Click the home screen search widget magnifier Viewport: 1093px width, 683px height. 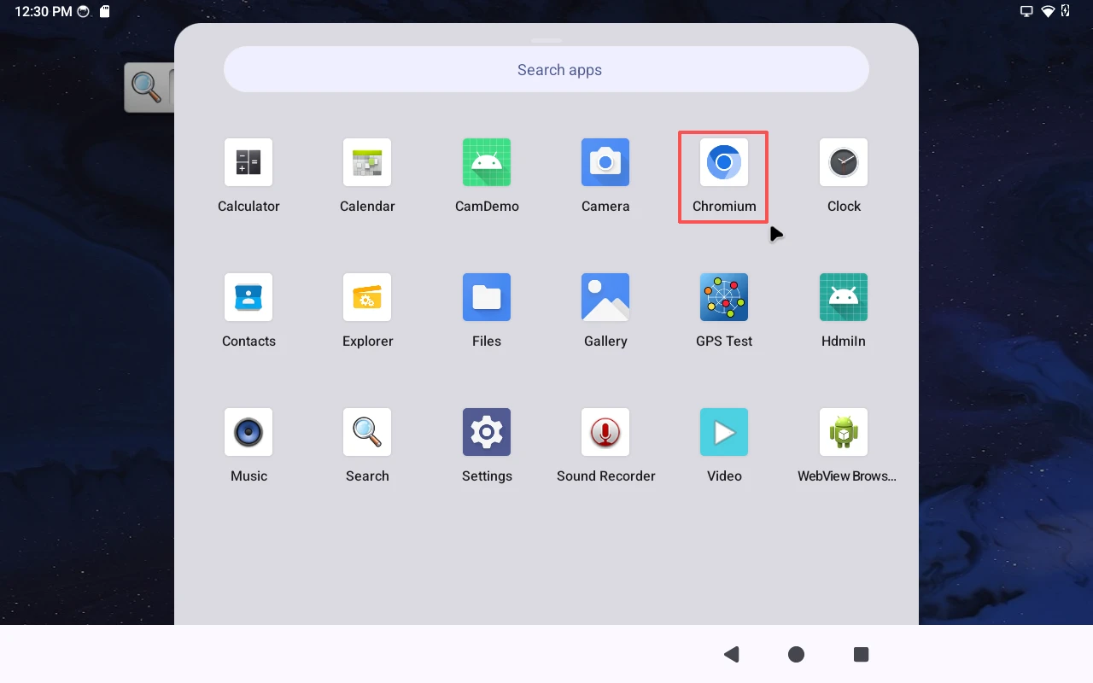click(147, 87)
